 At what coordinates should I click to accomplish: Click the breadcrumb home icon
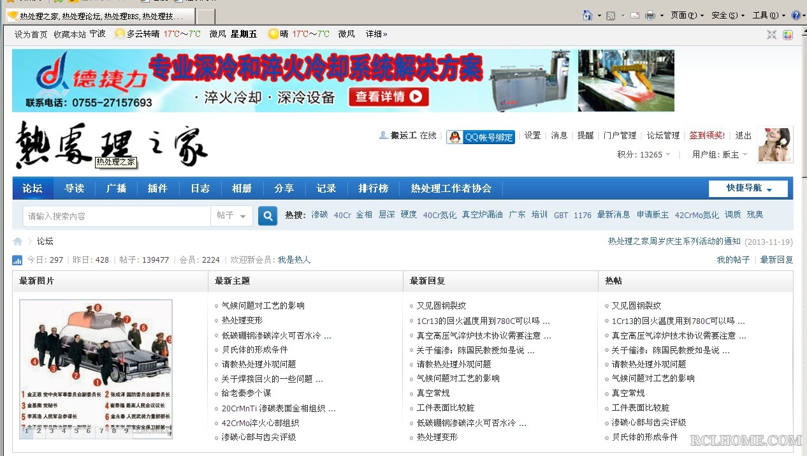pyautogui.click(x=18, y=241)
